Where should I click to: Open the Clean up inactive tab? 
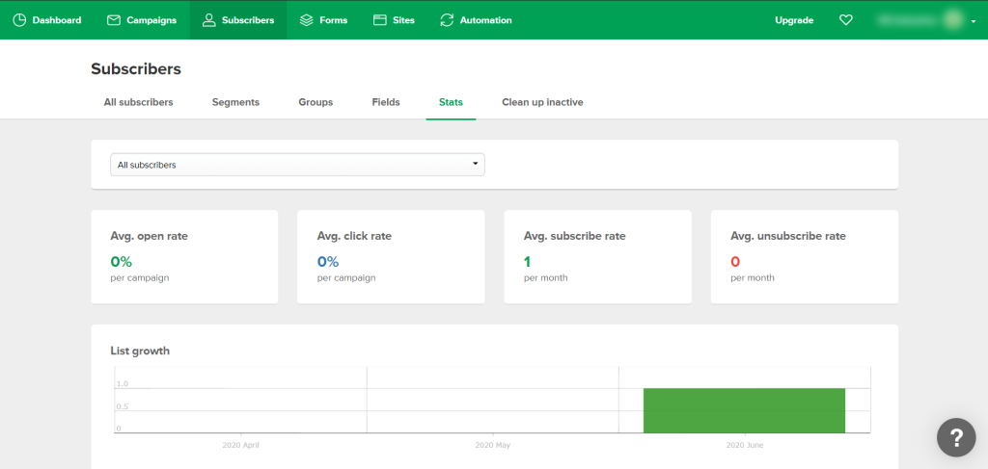tap(542, 102)
